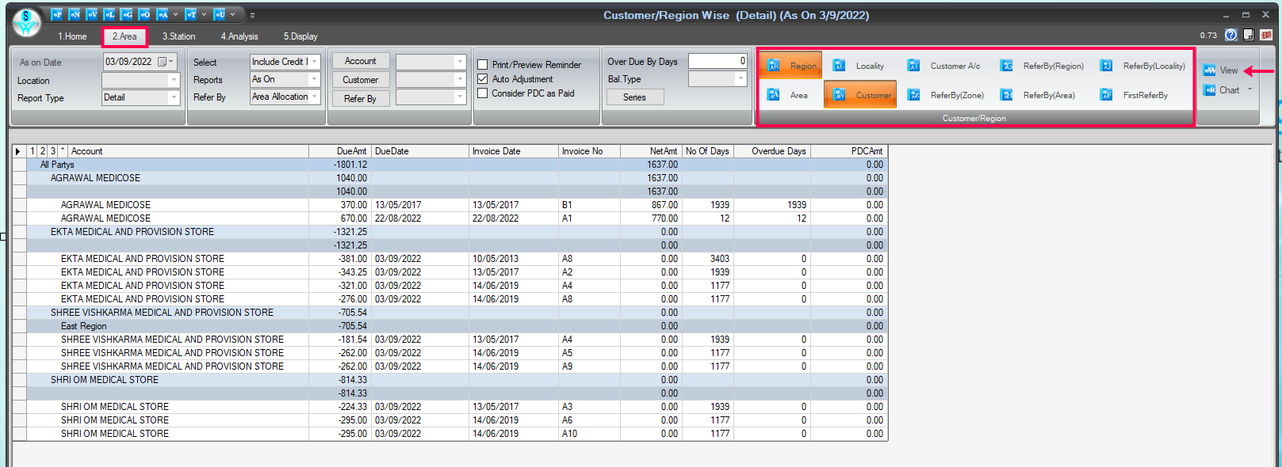Click the N quick access toolbar icon
1282x467 pixels.
point(75,14)
